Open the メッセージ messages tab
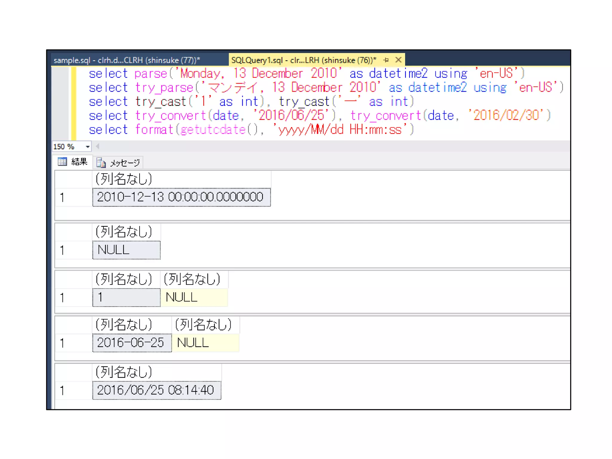 click(125, 163)
